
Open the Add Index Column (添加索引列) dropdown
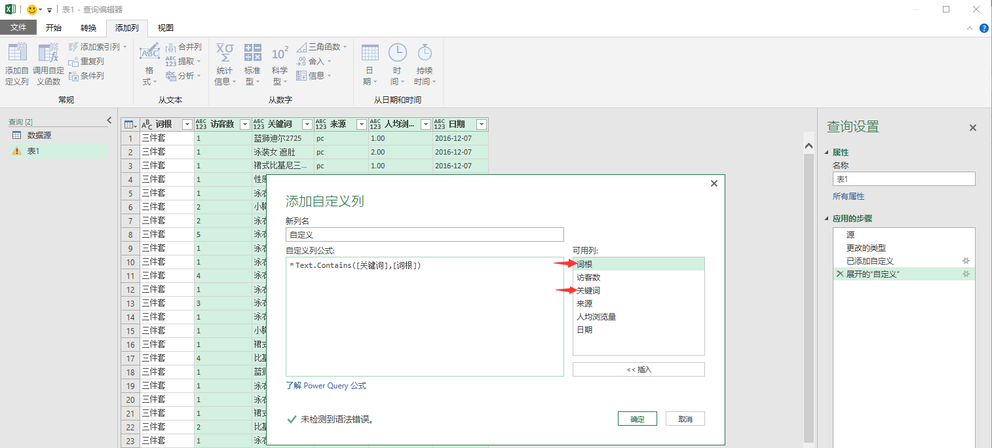click(98, 47)
